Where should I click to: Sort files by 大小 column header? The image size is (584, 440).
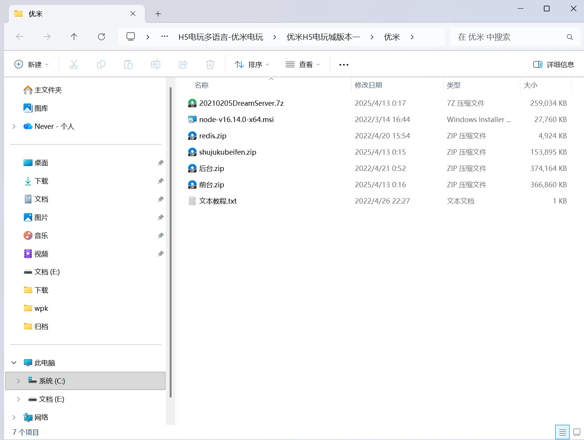click(531, 85)
